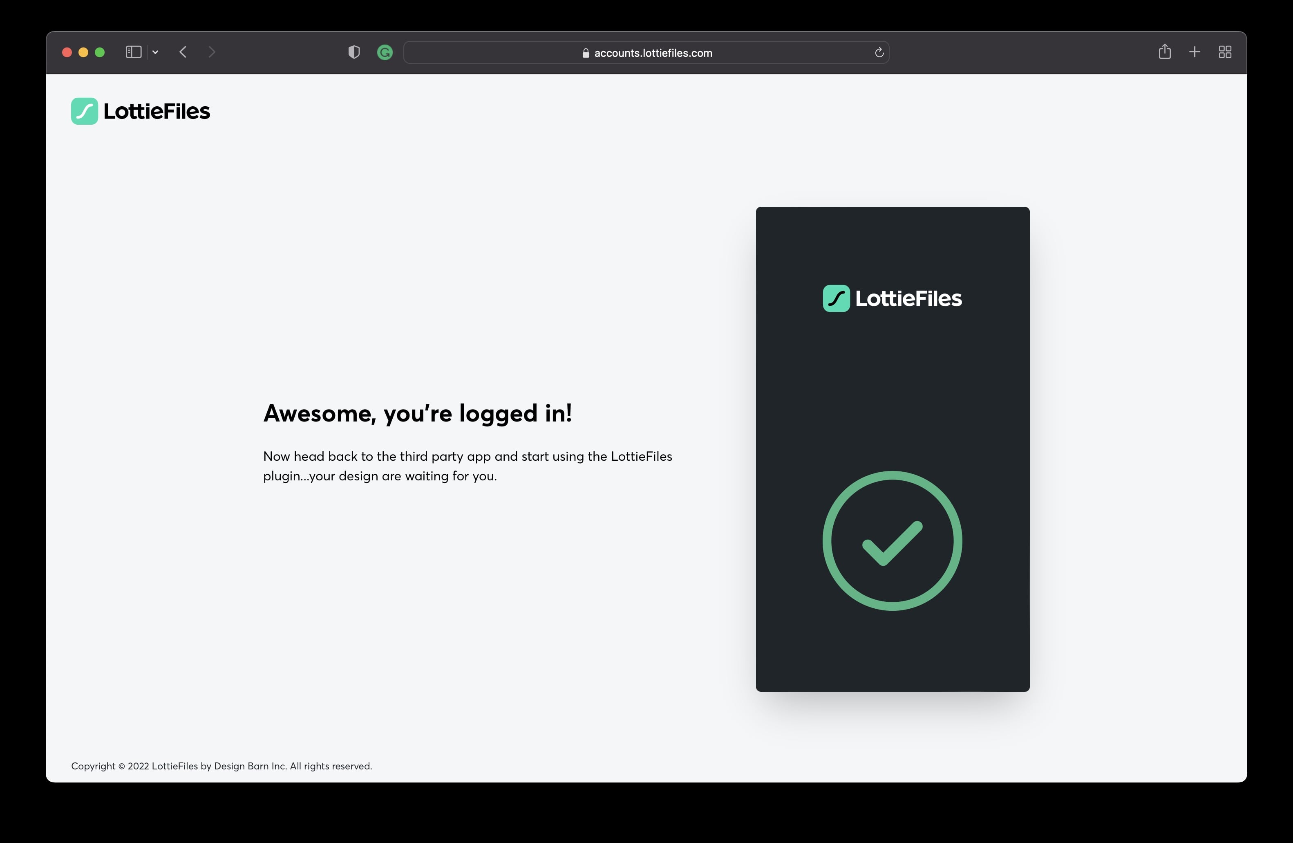
Task: Click the LottieFiles logo in the top-left corner
Action: tap(140, 111)
